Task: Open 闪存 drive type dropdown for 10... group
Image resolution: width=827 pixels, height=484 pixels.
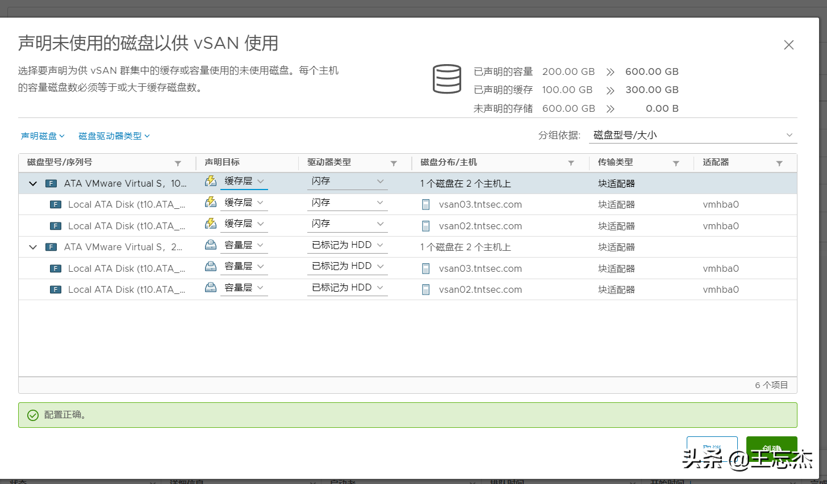Action: pyautogui.click(x=348, y=181)
